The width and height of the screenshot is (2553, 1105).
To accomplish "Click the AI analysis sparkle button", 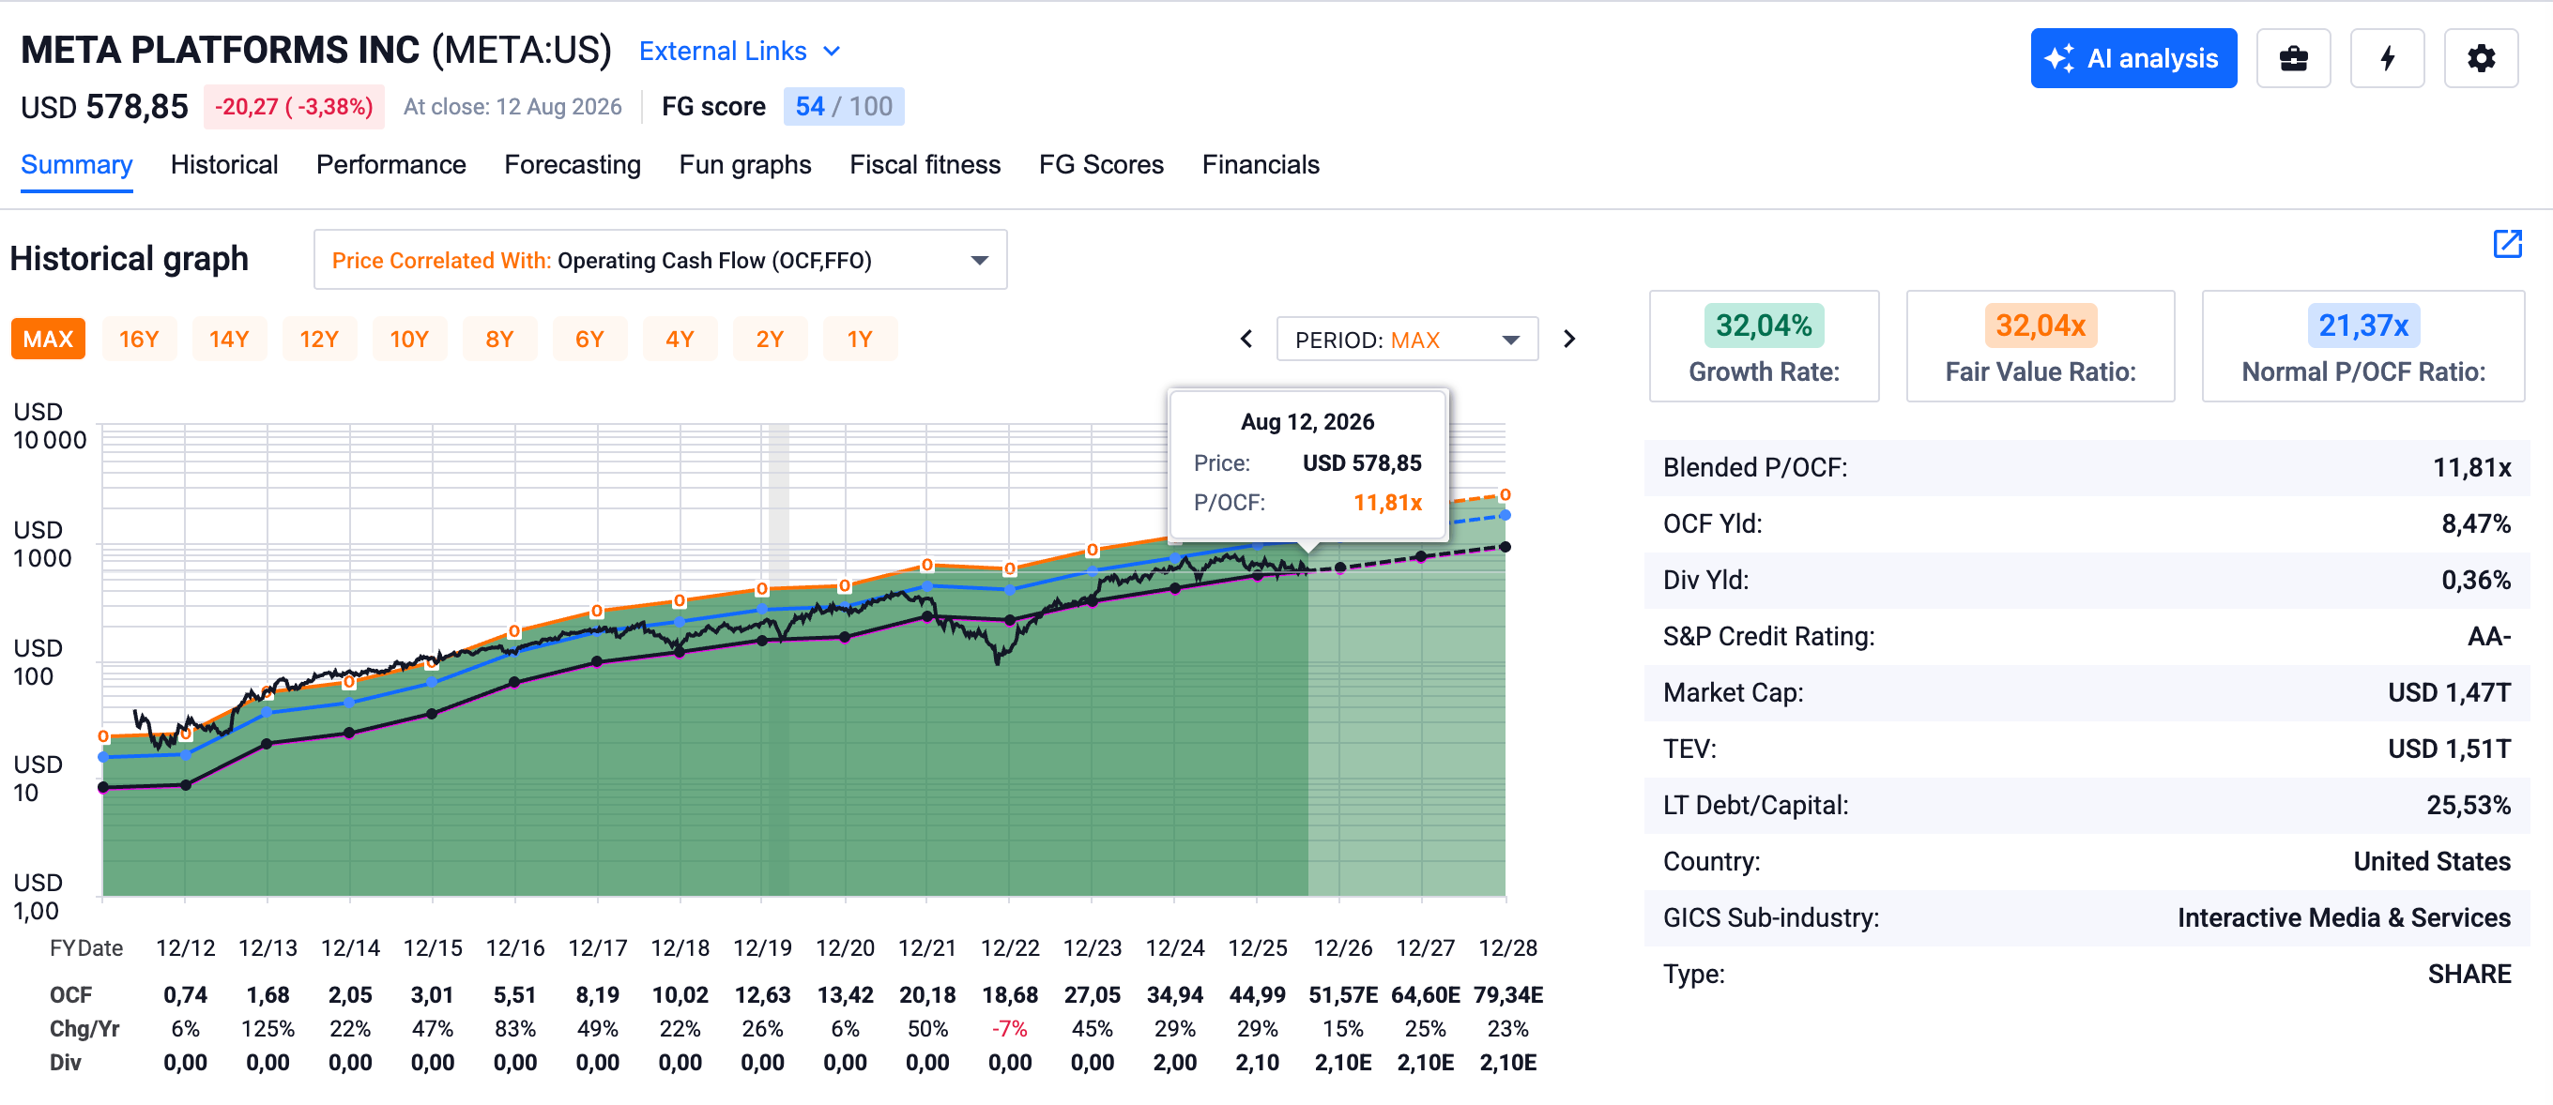I will tap(2133, 58).
